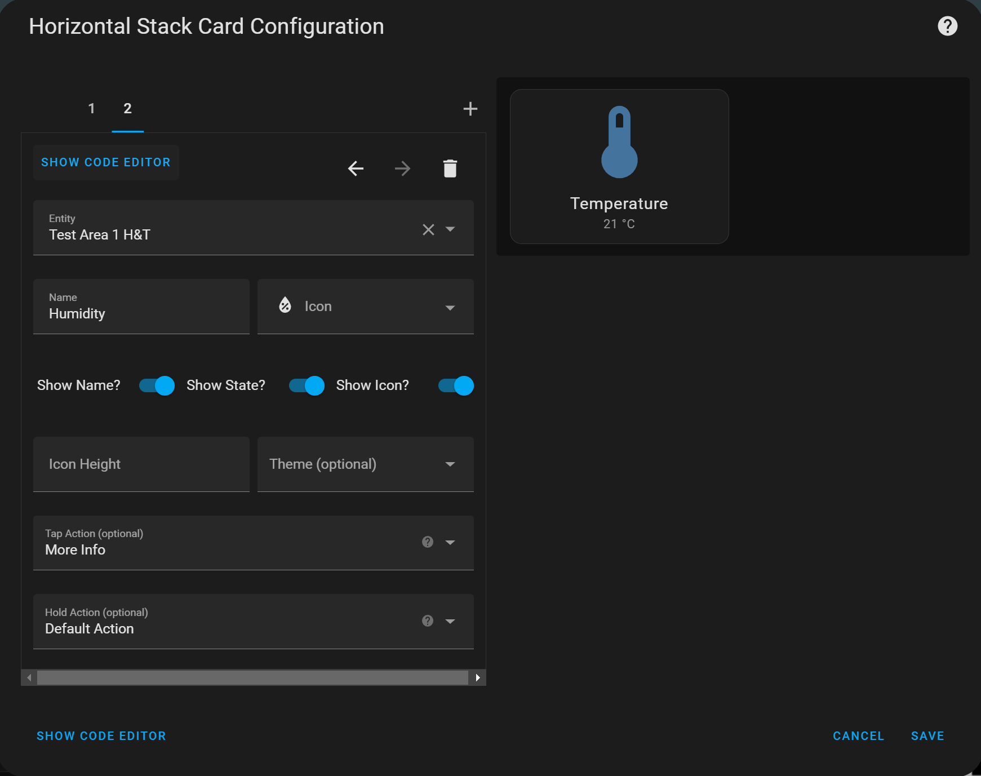
Task: Delete the current card using trash icon
Action: pos(450,168)
